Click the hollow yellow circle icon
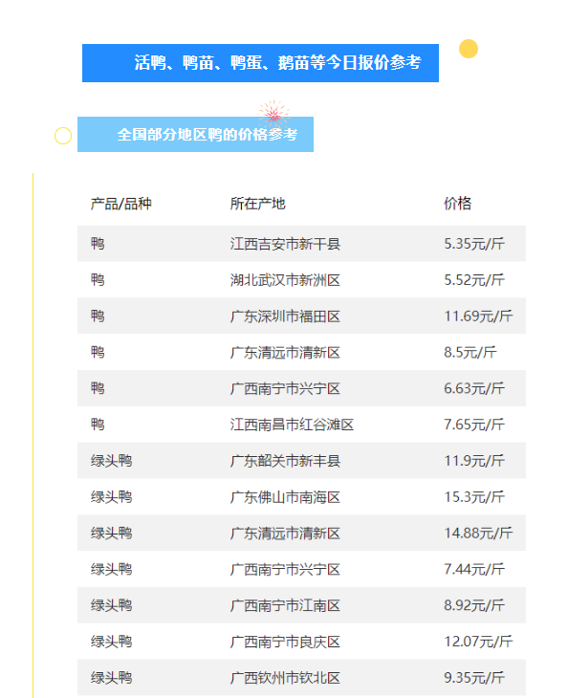 (63, 136)
